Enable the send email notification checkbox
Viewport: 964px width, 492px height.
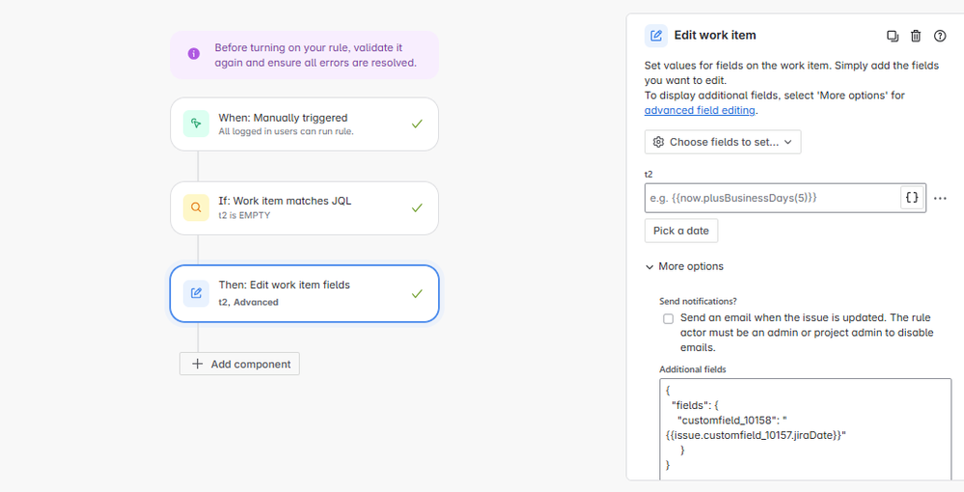click(668, 318)
